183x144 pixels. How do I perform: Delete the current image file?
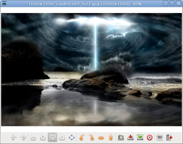(150, 137)
